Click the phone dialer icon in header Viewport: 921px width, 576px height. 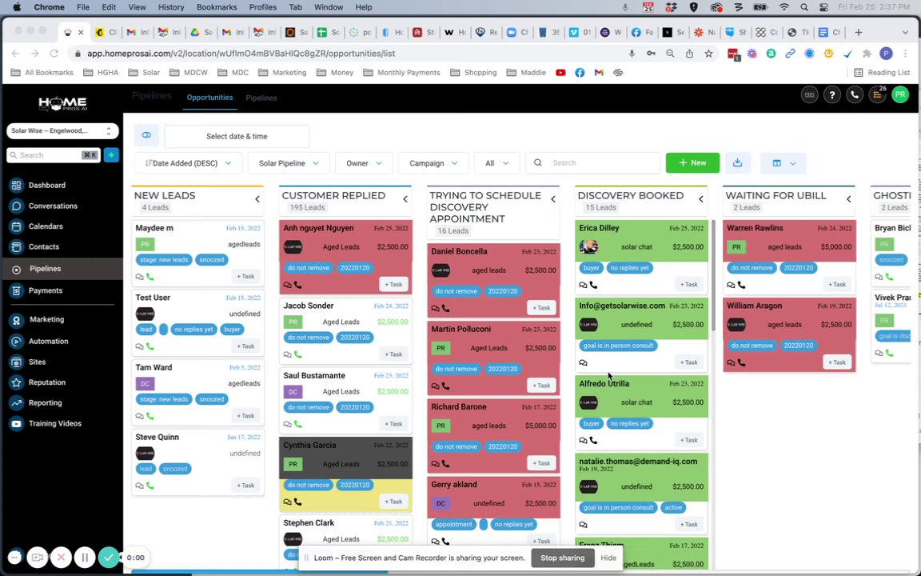pyautogui.click(x=855, y=94)
